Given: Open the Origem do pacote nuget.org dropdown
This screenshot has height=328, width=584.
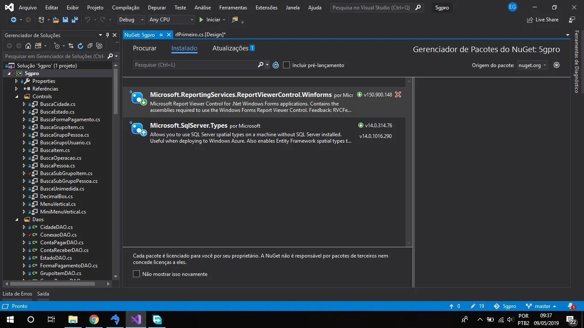Looking at the screenshot, I should coord(532,65).
